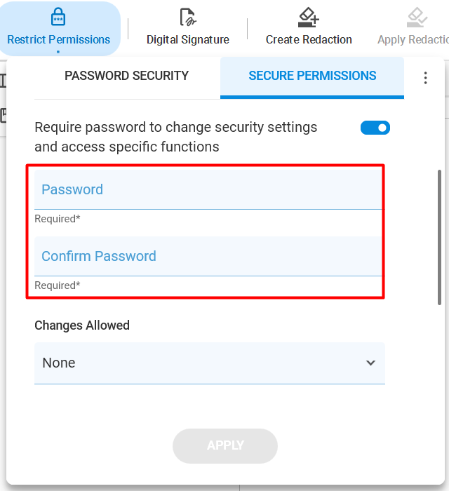Viewport: 449px width, 491px height.
Task: Click the panel's vertical scrollbar
Action: [439, 237]
